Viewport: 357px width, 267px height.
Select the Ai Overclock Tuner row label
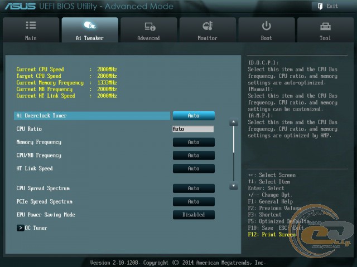point(41,116)
